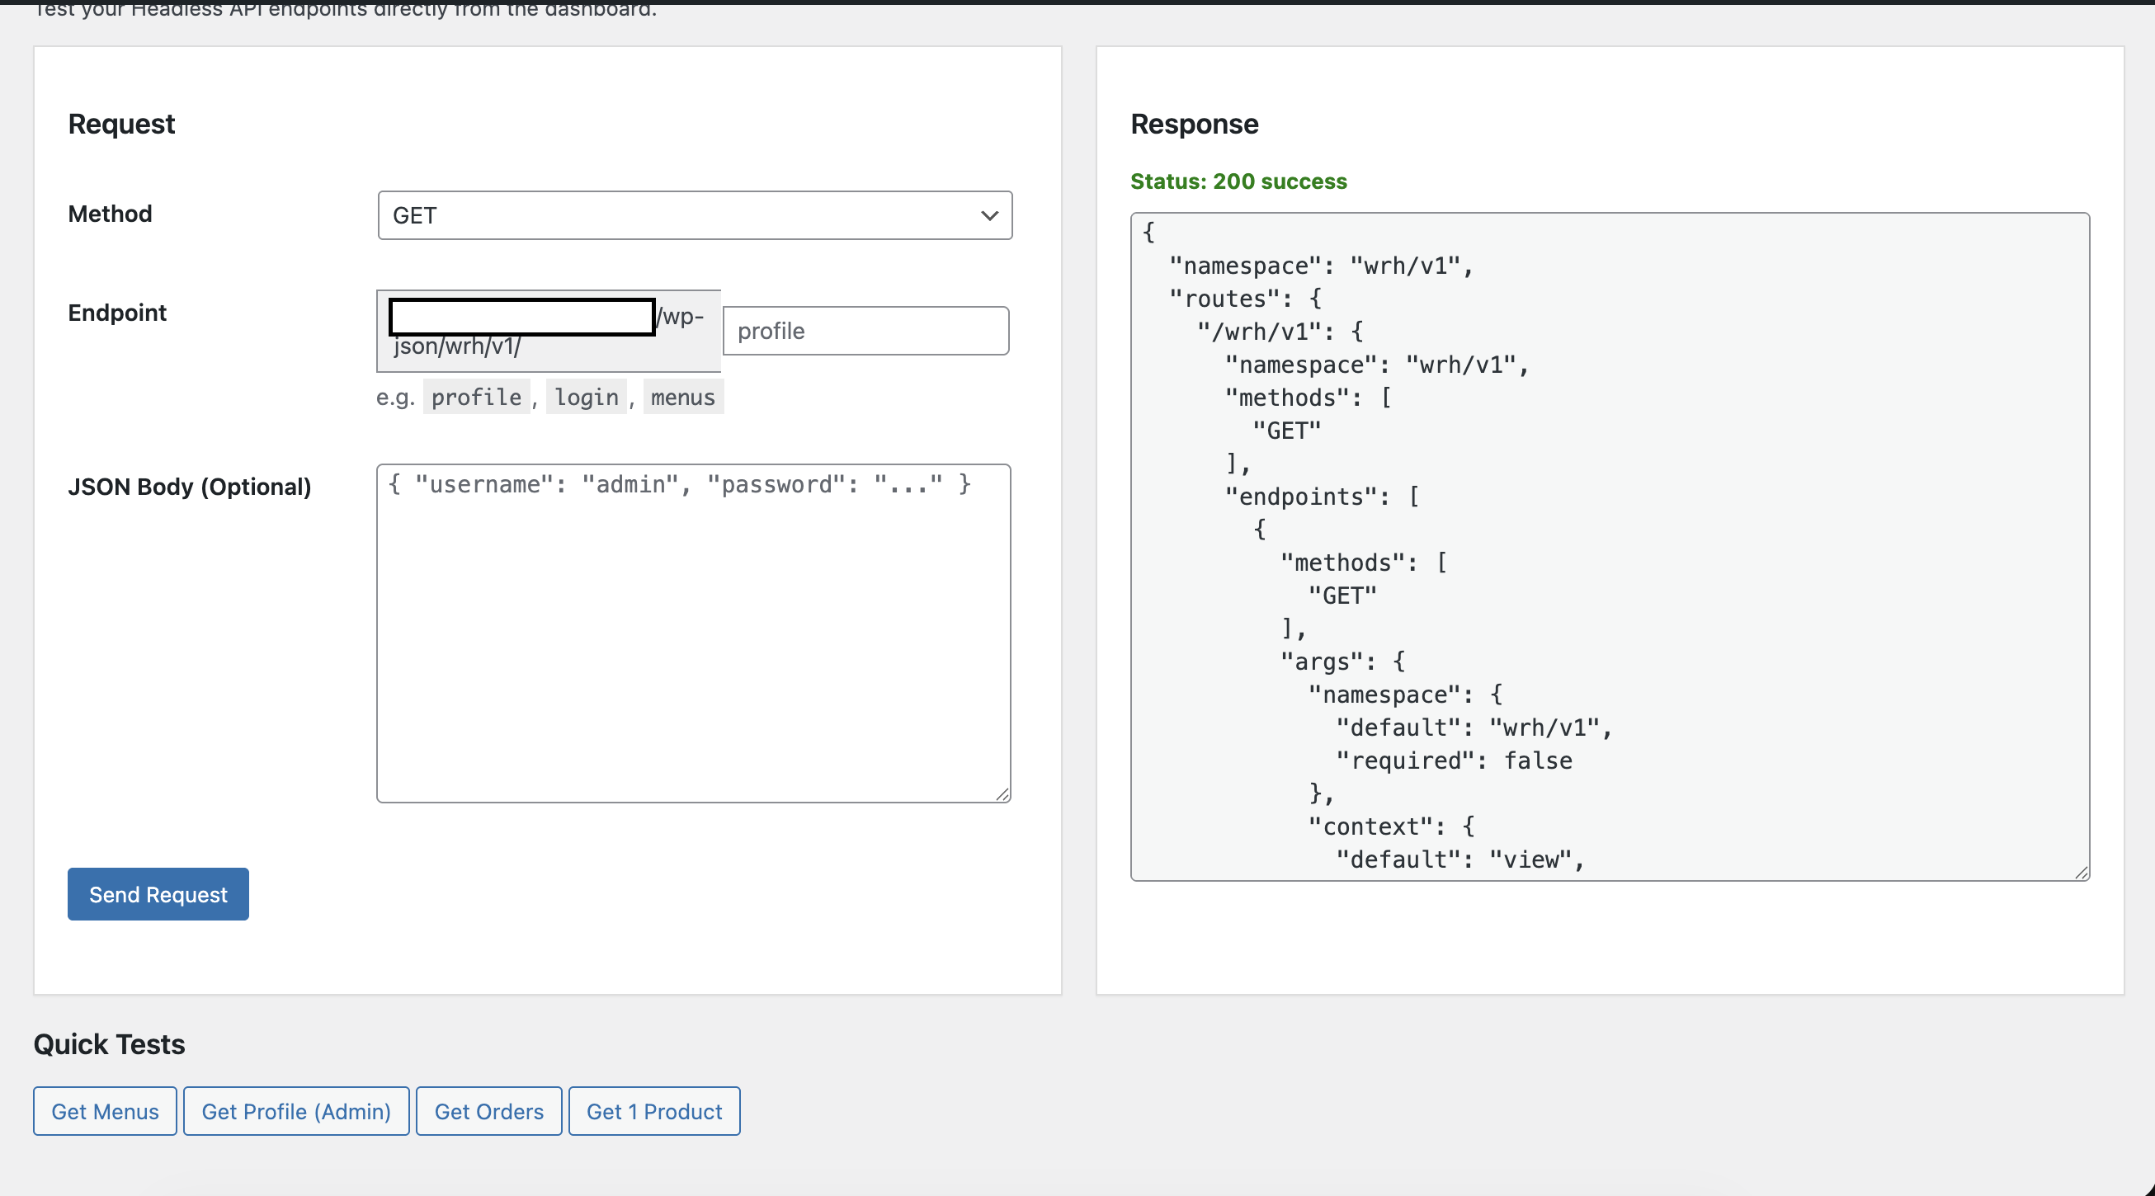Click the 'menus' example code tag
2155x1196 pixels.
(x=682, y=398)
